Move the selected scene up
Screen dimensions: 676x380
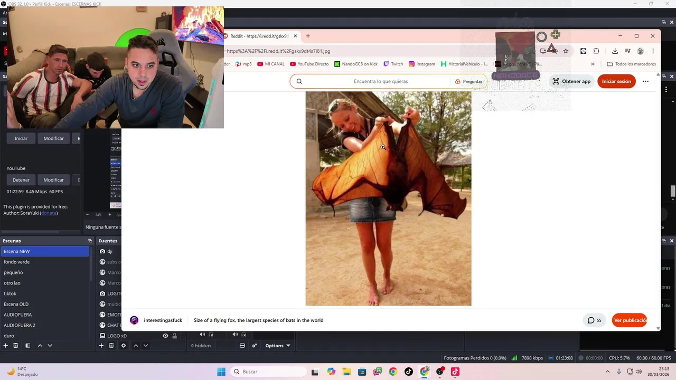click(40, 346)
